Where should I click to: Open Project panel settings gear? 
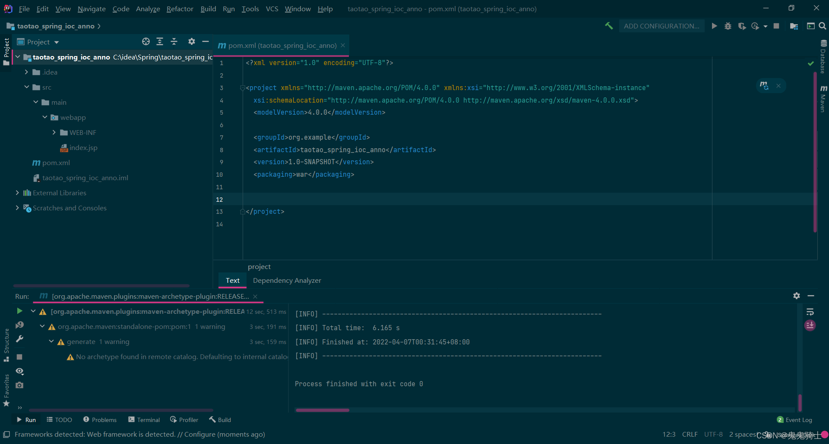click(192, 41)
